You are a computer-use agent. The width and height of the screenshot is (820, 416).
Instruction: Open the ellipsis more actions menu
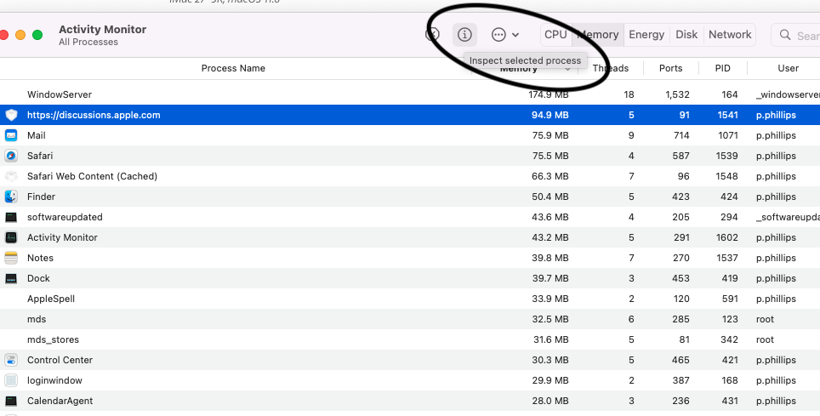coord(504,35)
